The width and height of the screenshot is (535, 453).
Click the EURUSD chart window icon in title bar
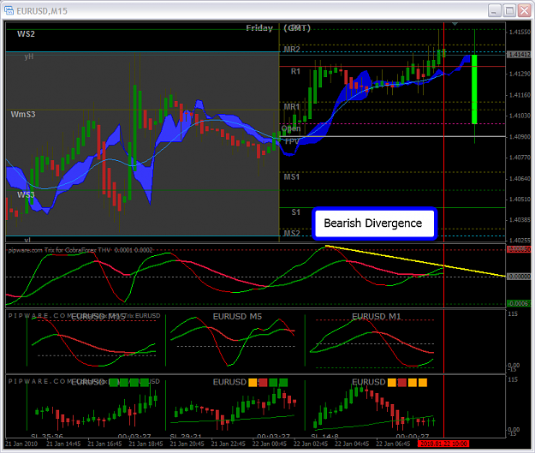(x=9, y=10)
